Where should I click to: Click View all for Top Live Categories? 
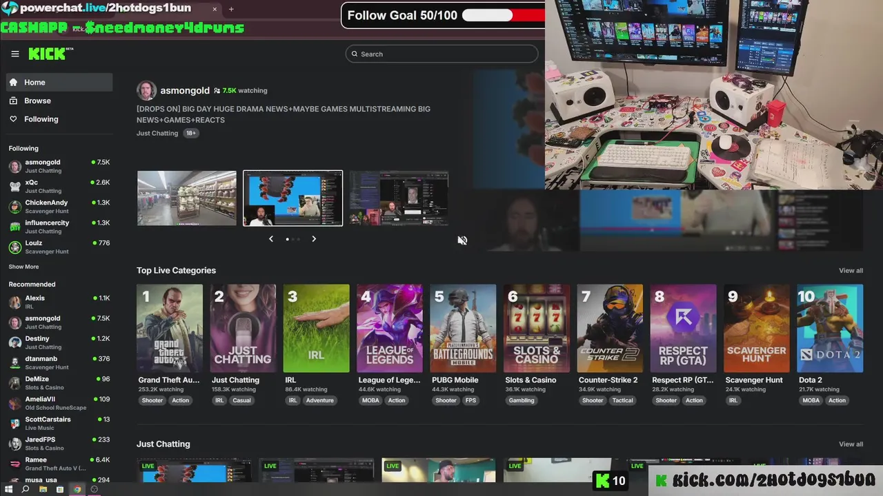[851, 271]
